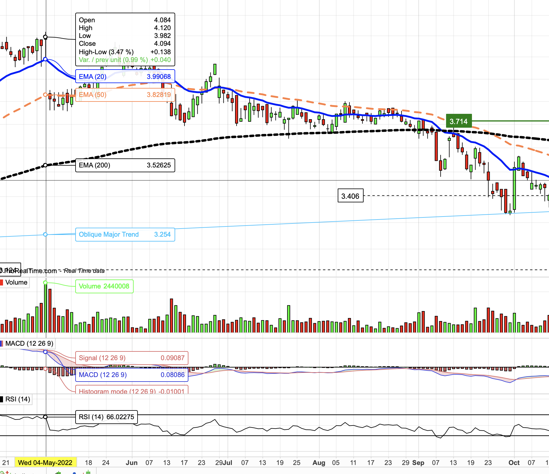Click the black icon beside RSI label
Image resolution: width=549 pixels, height=474 pixels.
click(2, 399)
